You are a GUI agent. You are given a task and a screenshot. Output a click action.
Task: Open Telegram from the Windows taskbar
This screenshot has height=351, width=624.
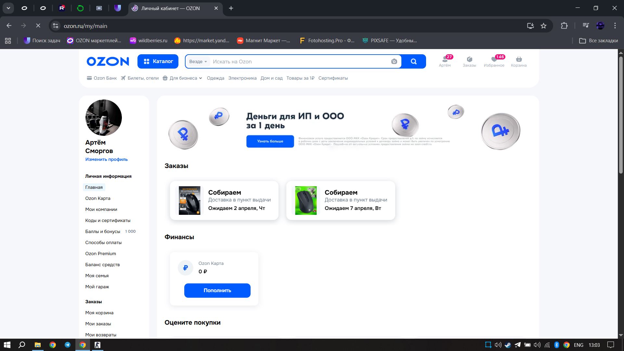click(x=68, y=345)
